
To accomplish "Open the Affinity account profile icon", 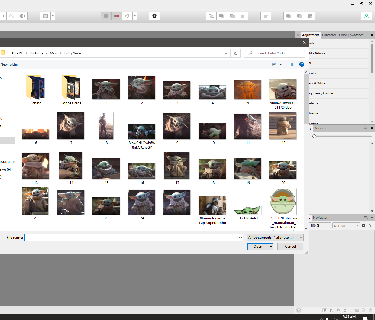I will 367,16.
